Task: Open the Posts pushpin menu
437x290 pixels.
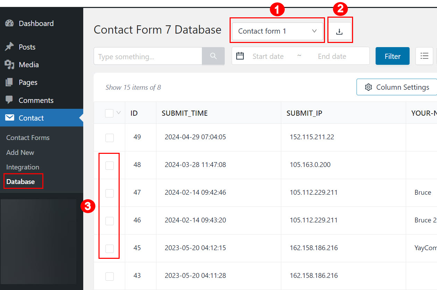Action: (9, 47)
